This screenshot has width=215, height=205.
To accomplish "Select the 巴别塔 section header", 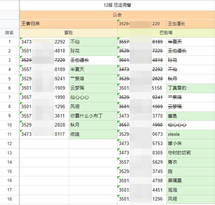I will click(166, 33).
